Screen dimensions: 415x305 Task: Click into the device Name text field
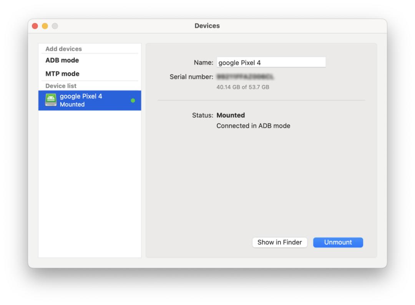271,62
